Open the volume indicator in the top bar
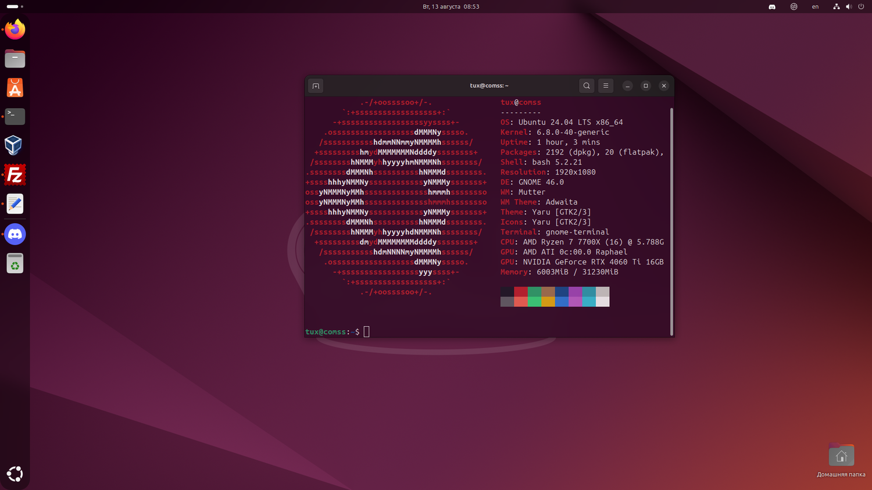This screenshot has height=490, width=872. pyautogui.click(x=849, y=7)
